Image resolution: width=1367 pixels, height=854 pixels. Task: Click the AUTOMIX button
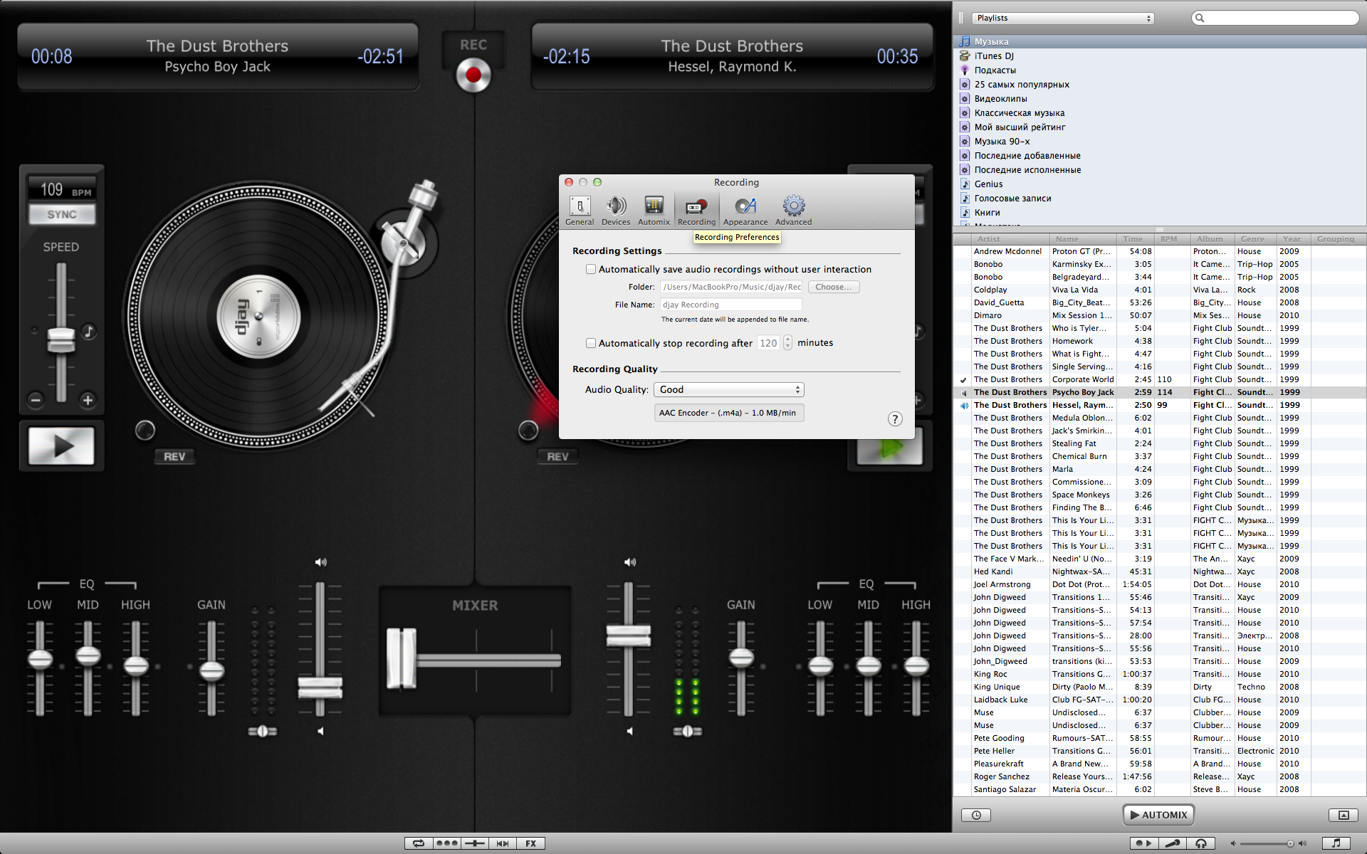pyautogui.click(x=1158, y=815)
